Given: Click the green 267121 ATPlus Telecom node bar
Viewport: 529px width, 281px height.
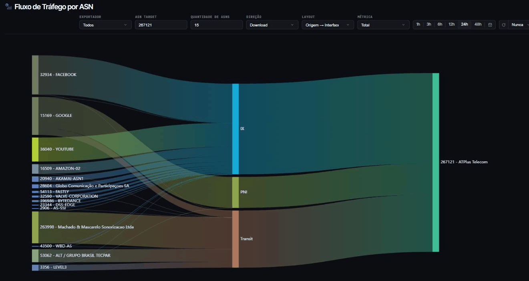Looking at the screenshot, I should (436, 162).
